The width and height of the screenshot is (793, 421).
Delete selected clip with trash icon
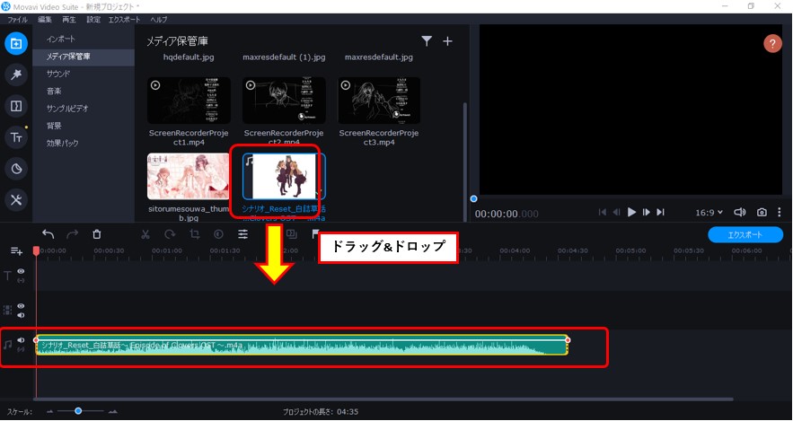pos(97,234)
